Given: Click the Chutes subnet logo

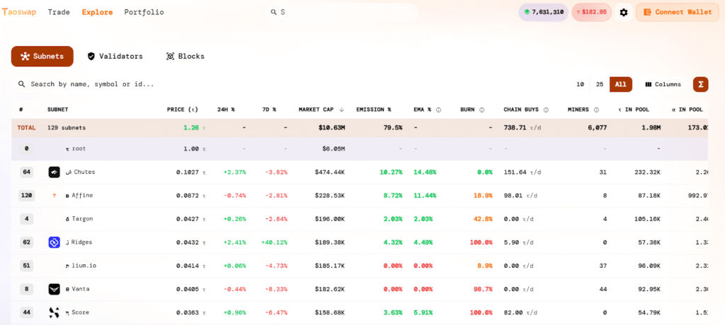Looking at the screenshot, I should coord(55,172).
